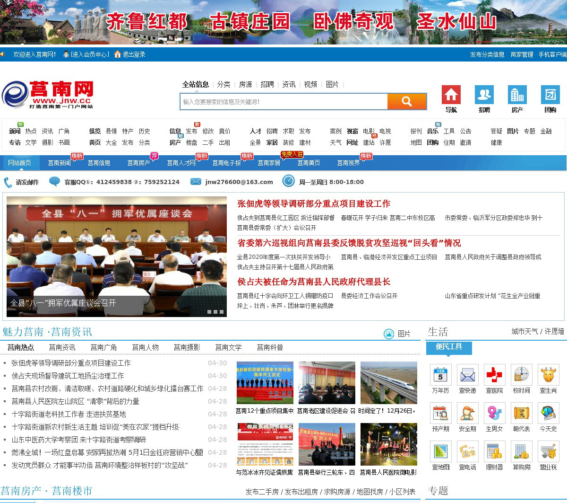The height and width of the screenshot is (503, 567).
Task: Open the 朝代表 dynasty table tool
Action: [521, 413]
